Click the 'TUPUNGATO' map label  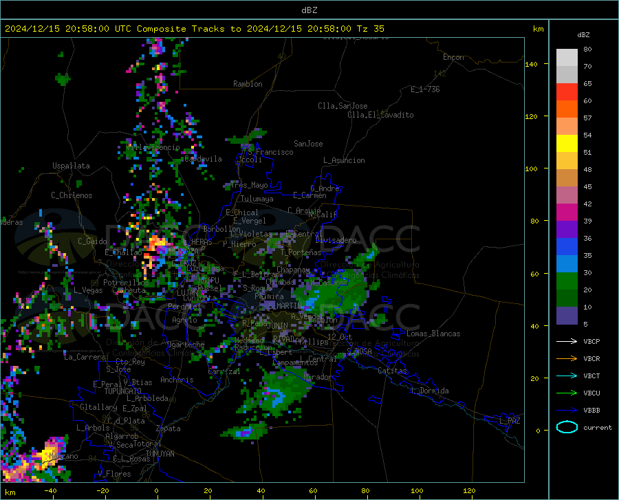(123, 391)
